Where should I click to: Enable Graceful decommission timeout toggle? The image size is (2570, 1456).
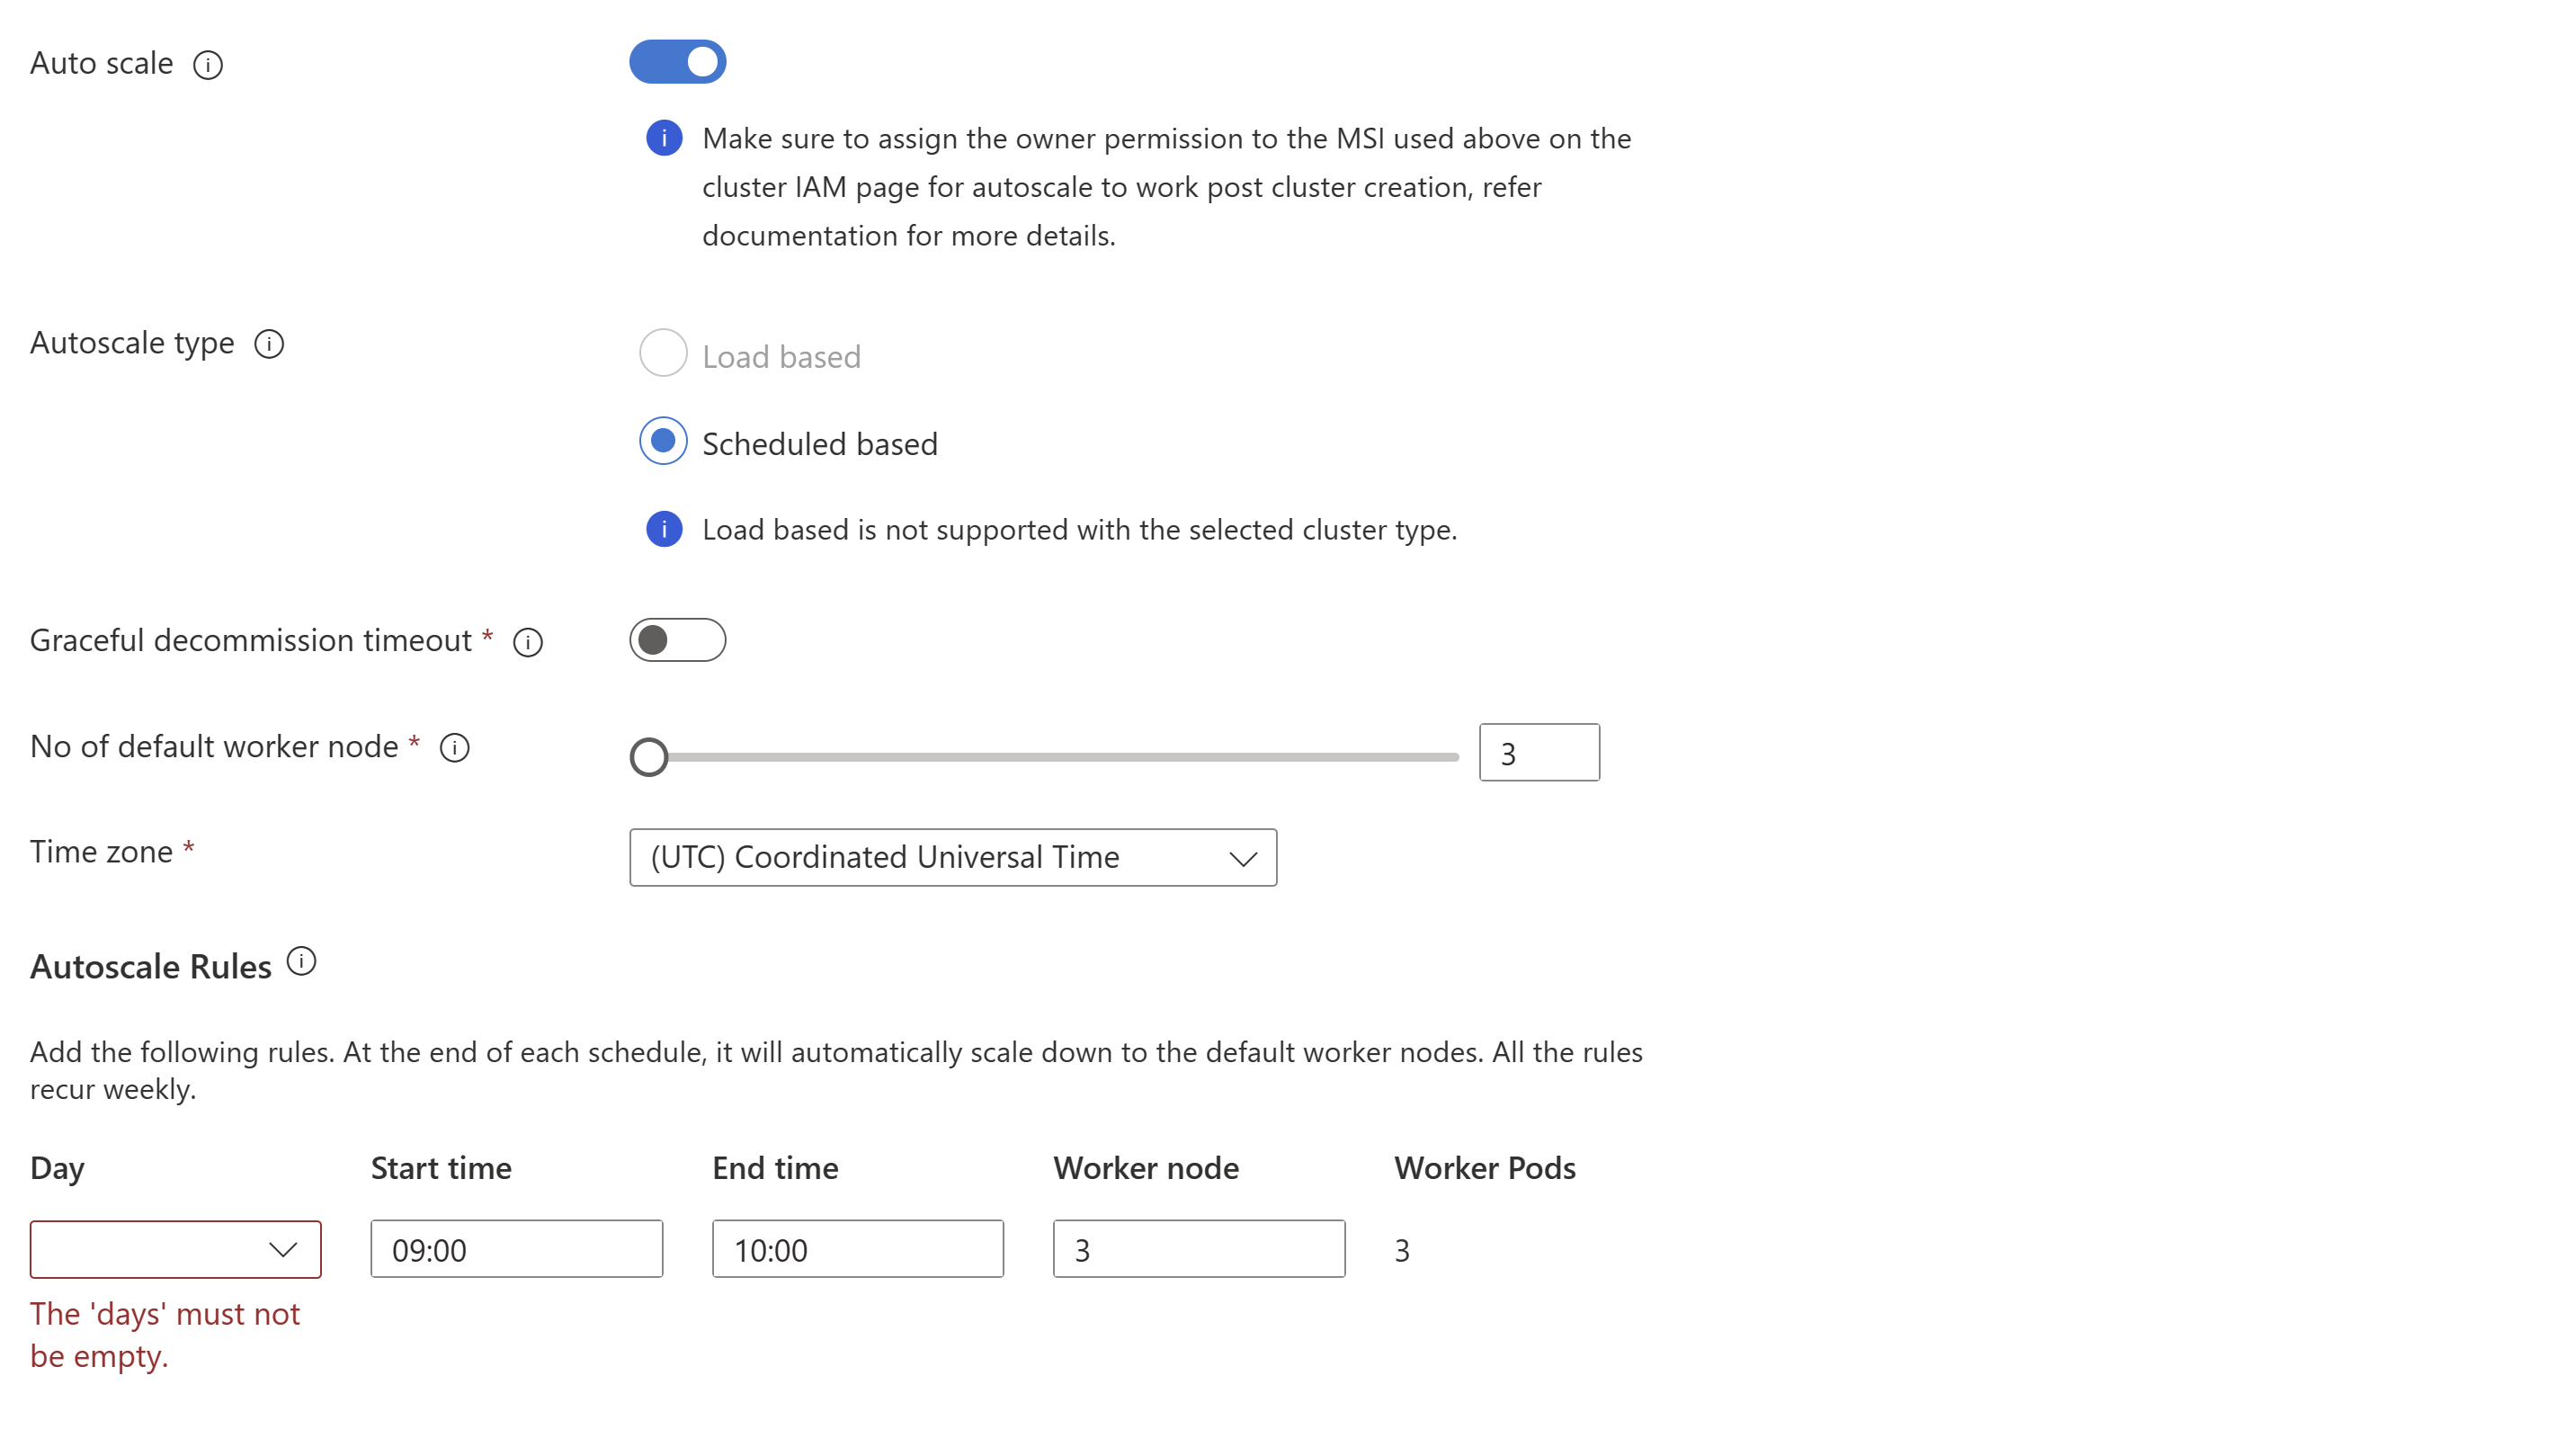pyautogui.click(x=680, y=640)
